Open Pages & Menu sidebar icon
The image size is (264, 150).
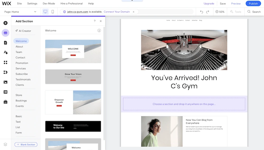click(x=5, y=43)
